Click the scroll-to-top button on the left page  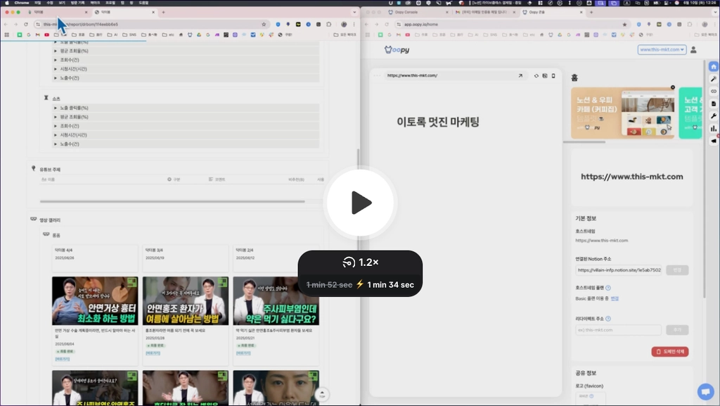pos(322,395)
